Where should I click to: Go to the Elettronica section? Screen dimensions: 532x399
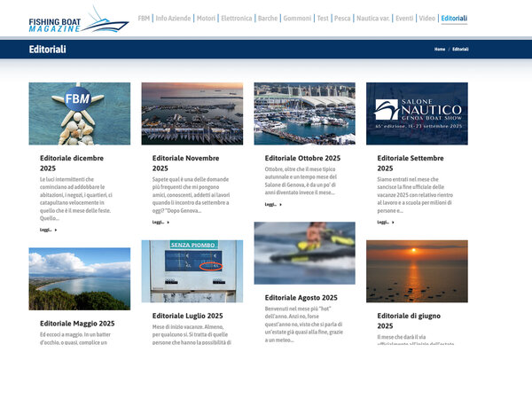236,18
